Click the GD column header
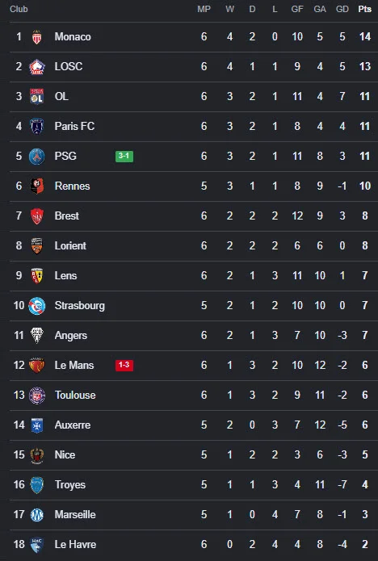Image resolution: width=378 pixels, height=561 pixels. tap(342, 10)
